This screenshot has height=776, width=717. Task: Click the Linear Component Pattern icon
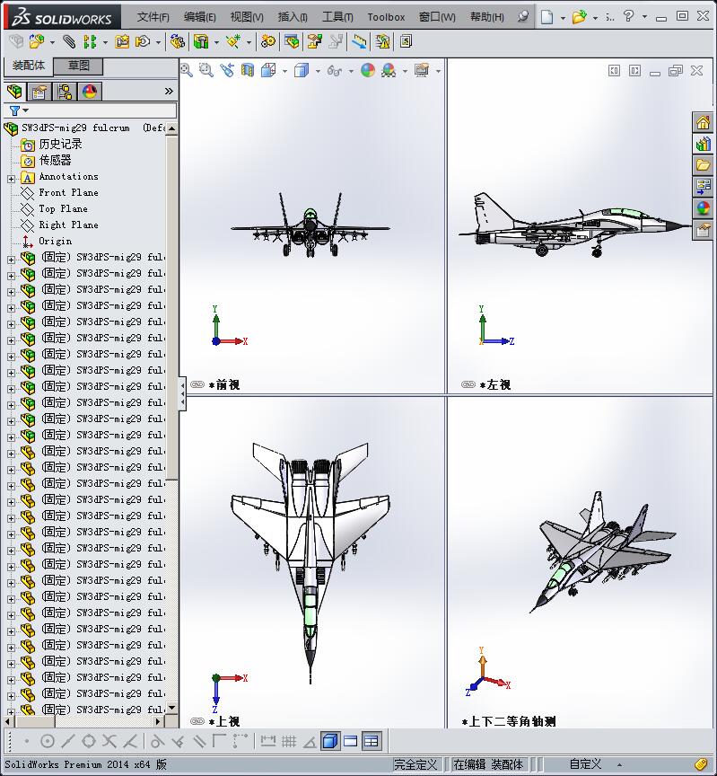(x=90, y=41)
